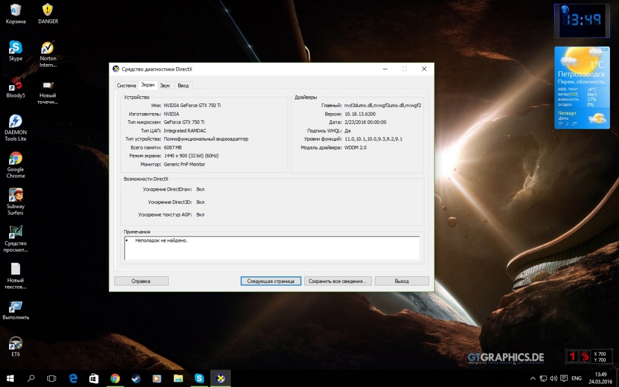Open the Steam taskbar icon
The height and width of the screenshot is (387, 619).
[x=136, y=378]
